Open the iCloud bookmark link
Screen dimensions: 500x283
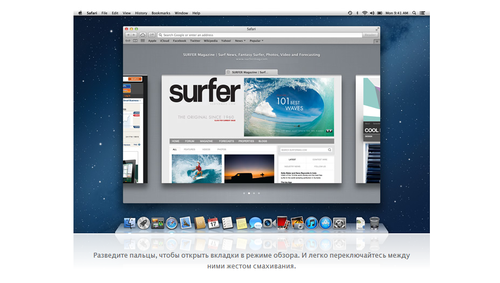tap(165, 41)
